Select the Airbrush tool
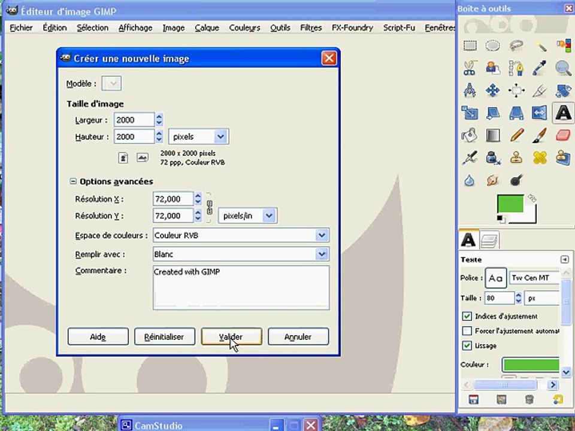This screenshot has width=575, height=431. [x=470, y=157]
